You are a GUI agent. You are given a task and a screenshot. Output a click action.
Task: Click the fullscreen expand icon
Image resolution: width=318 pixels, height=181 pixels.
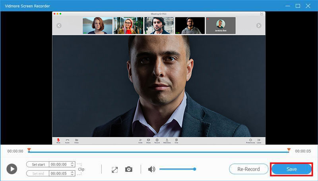(114, 170)
